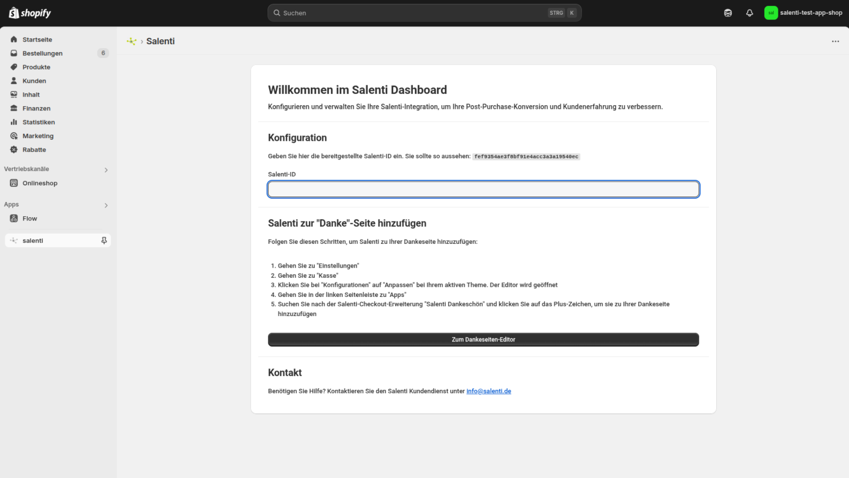The image size is (849, 478).
Task: Click the green store avatar icon
Action: pyautogui.click(x=771, y=13)
